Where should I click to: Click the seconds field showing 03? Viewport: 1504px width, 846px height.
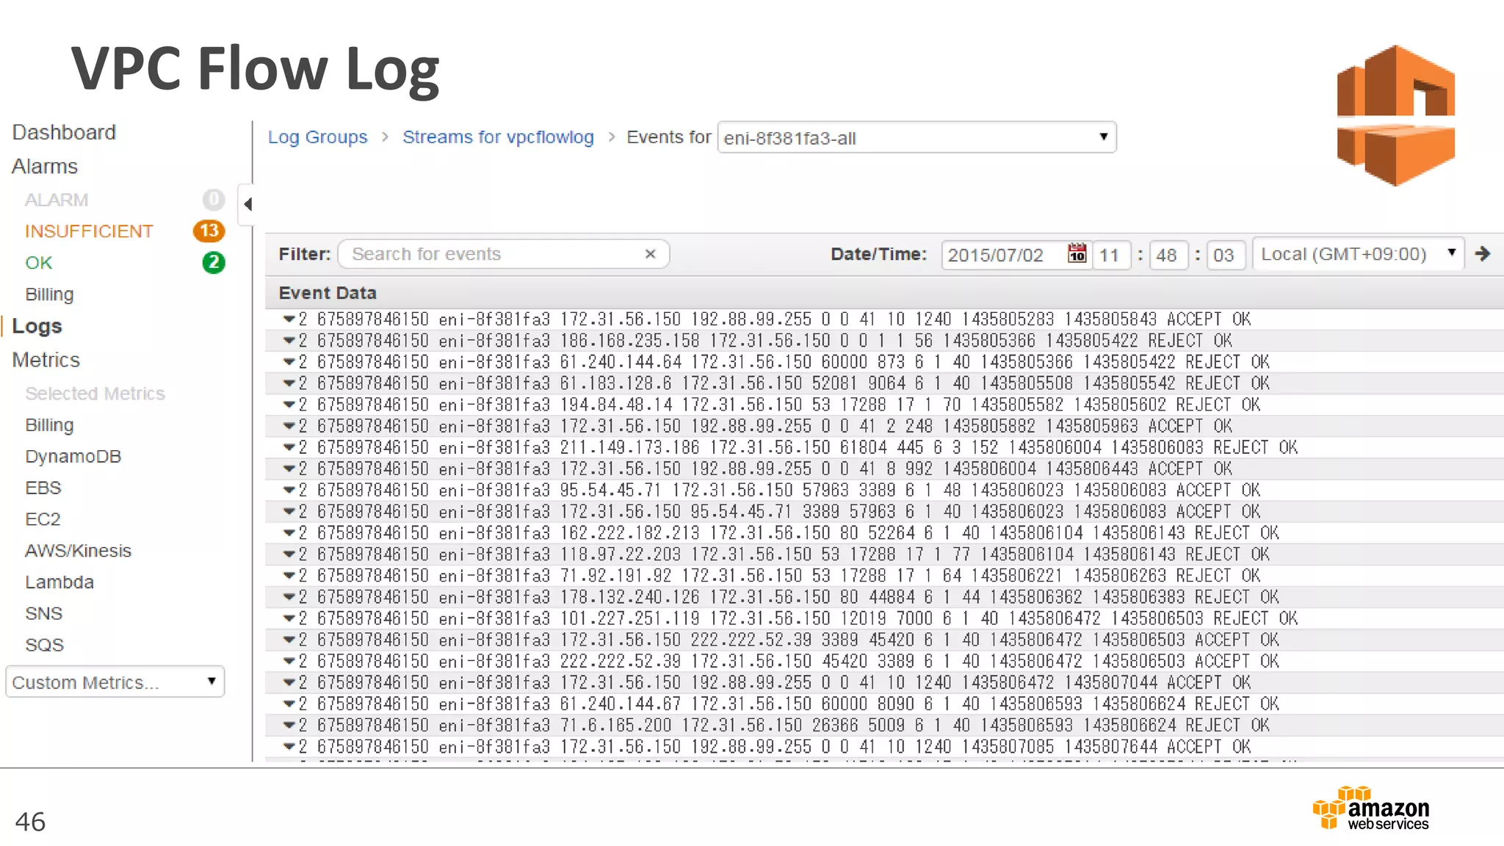click(1225, 255)
